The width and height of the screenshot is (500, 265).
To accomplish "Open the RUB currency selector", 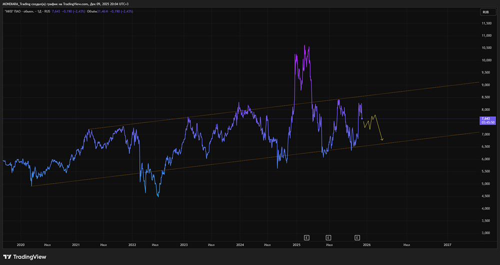I will (x=485, y=12).
